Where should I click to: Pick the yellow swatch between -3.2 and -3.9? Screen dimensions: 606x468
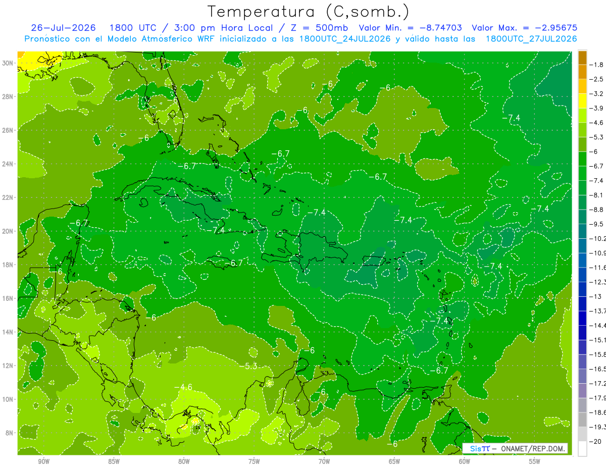(x=582, y=101)
